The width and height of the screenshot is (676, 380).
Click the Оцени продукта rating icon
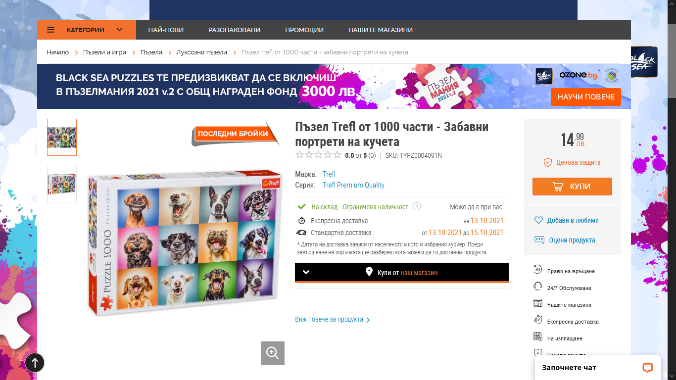539,240
